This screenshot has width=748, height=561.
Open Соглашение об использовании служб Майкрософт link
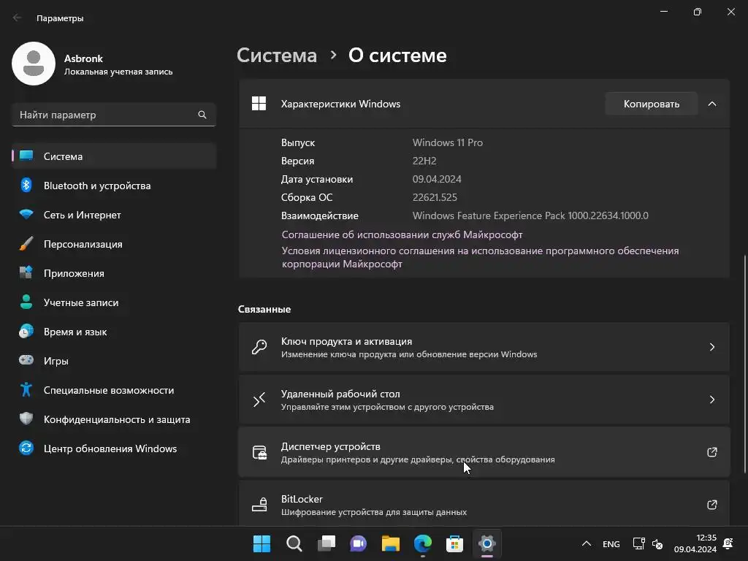click(x=402, y=234)
